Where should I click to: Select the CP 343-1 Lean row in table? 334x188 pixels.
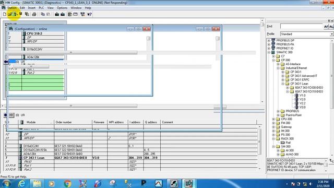pyautogui.click(x=131, y=158)
